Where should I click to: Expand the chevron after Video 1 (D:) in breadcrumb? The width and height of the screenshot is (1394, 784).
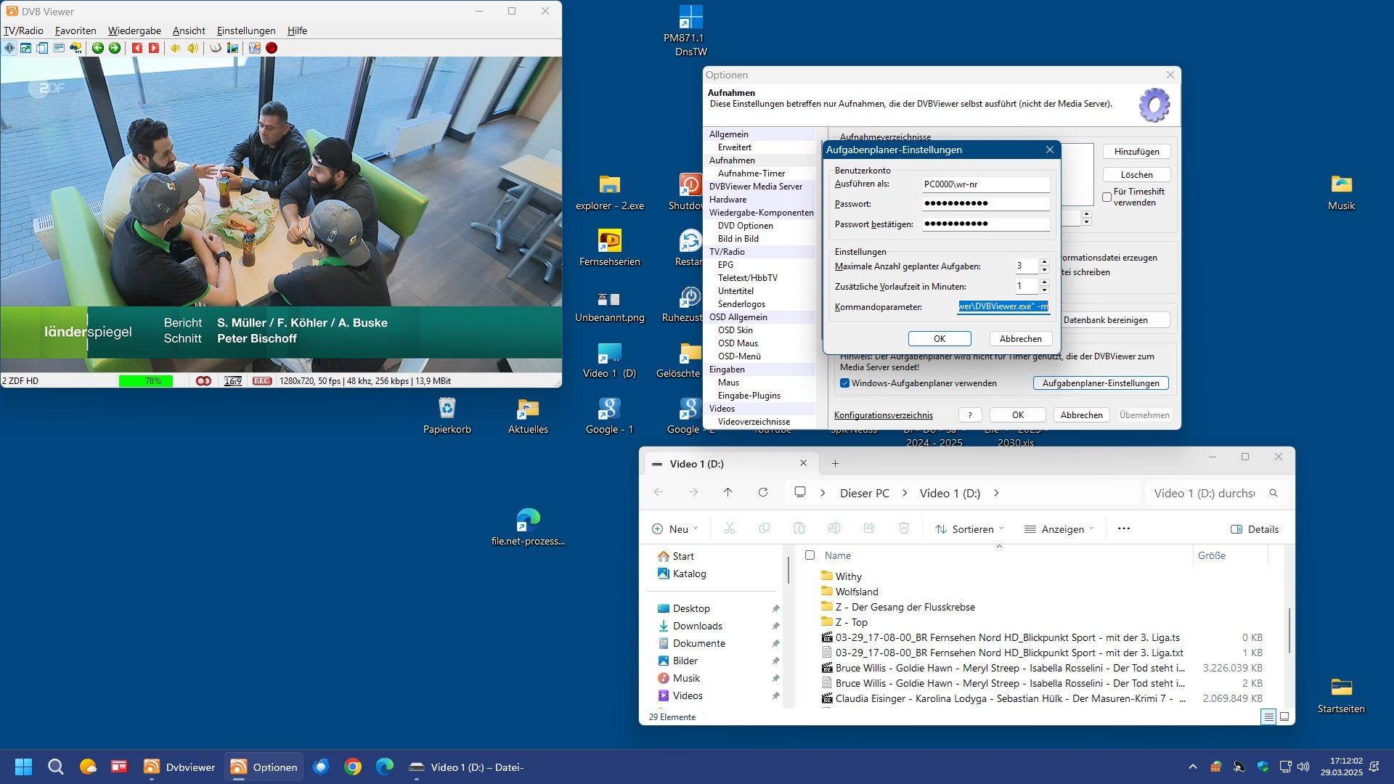coord(996,493)
